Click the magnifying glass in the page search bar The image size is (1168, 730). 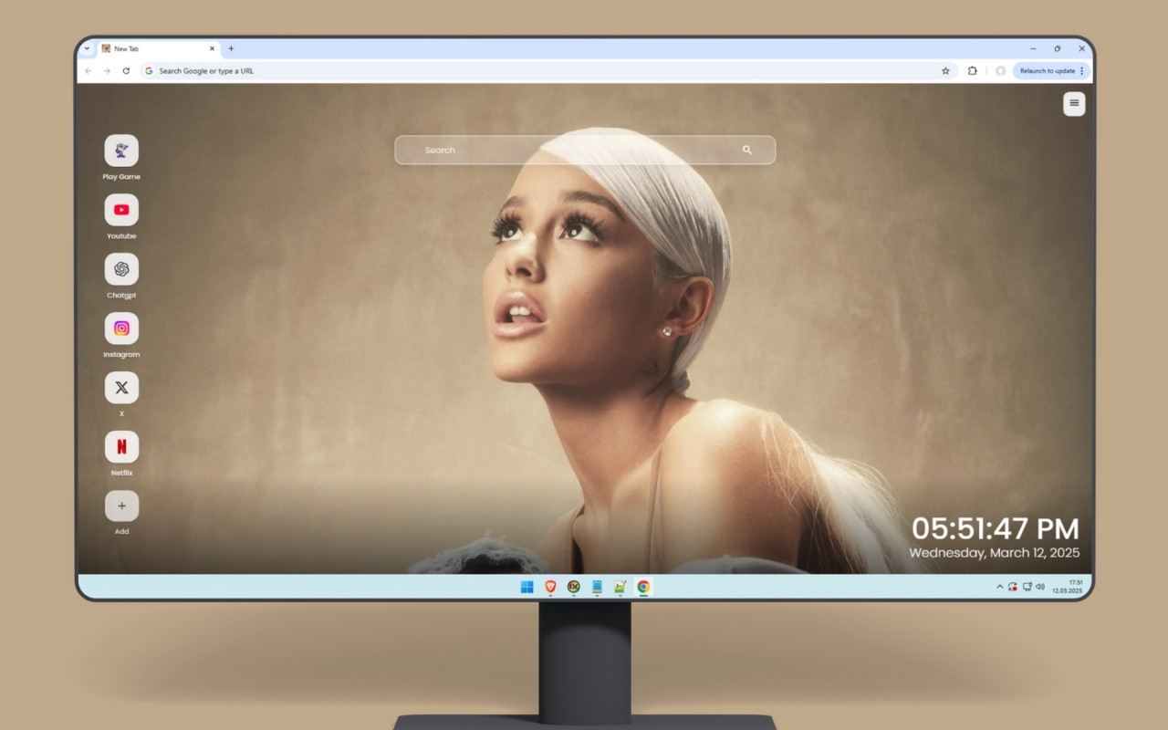[747, 150]
